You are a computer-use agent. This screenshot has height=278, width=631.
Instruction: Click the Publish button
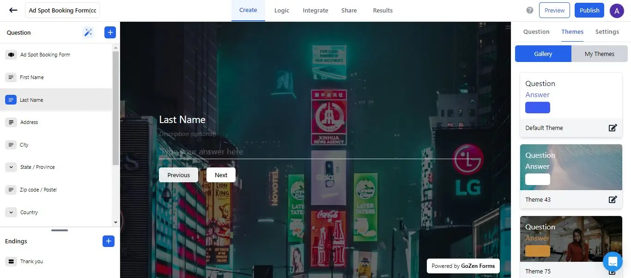click(x=589, y=10)
